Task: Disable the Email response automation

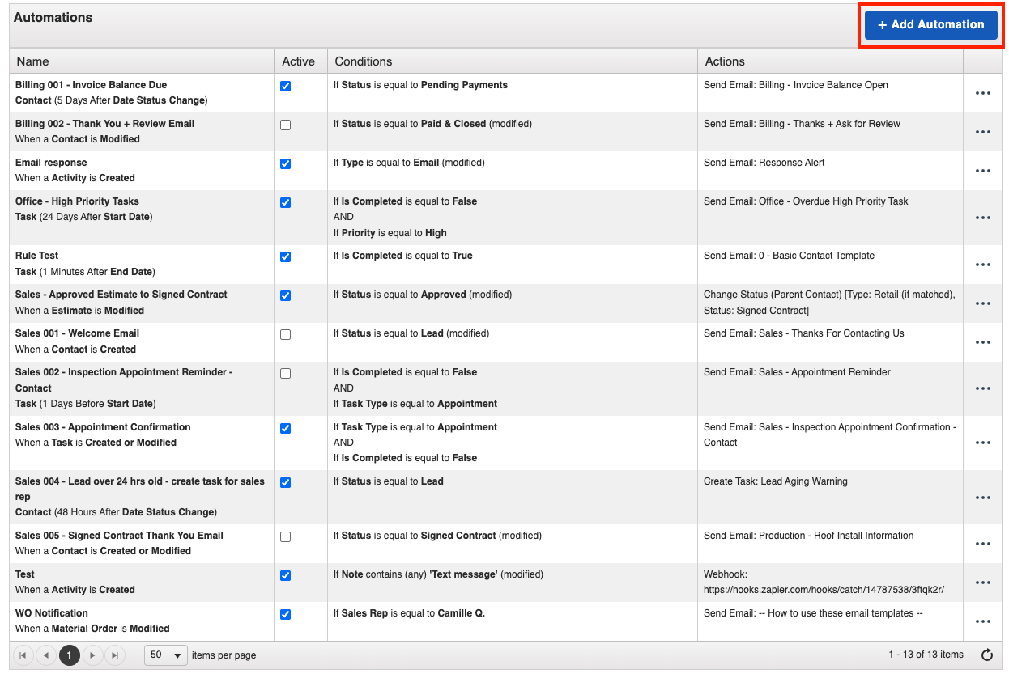Action: click(285, 163)
